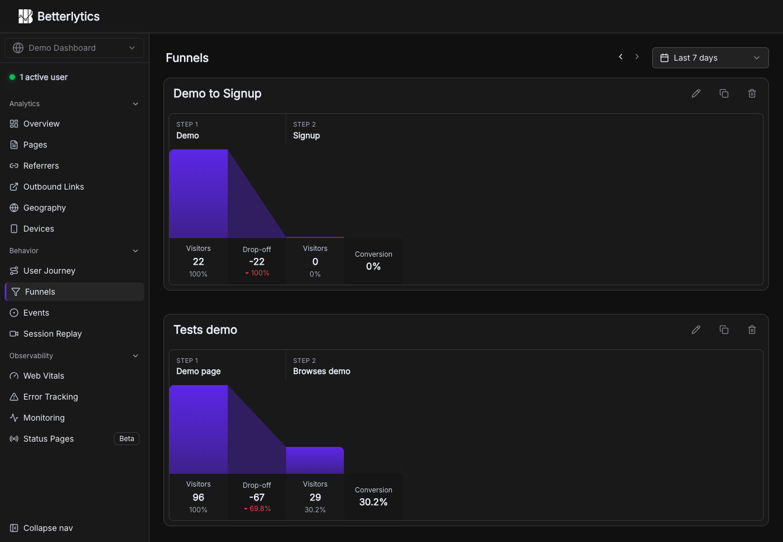The height and width of the screenshot is (542, 783).
Task: Click the Betterlytics logo
Action: coord(59,16)
